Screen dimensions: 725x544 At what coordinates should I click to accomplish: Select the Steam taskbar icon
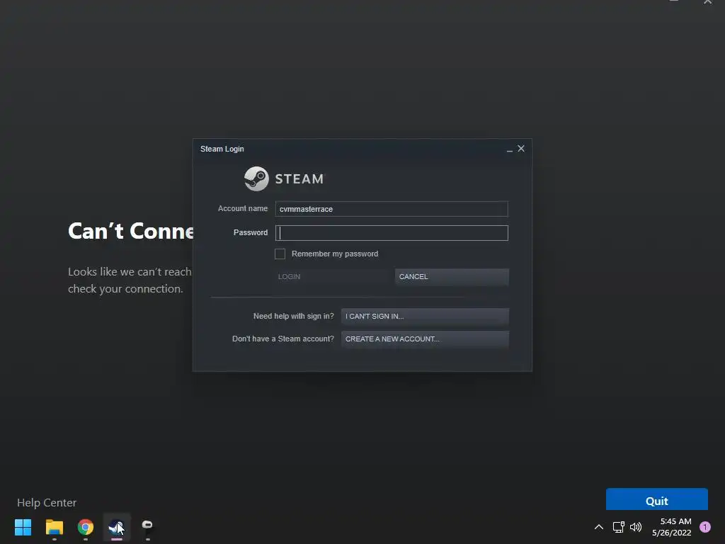click(x=117, y=527)
